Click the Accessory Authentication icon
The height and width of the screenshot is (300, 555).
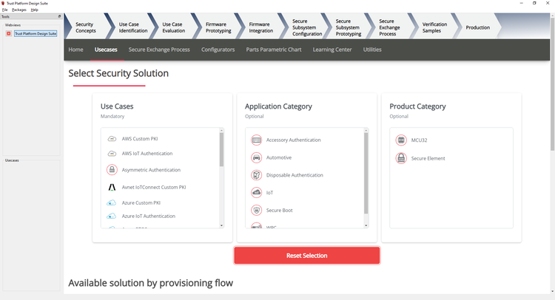pos(256,140)
